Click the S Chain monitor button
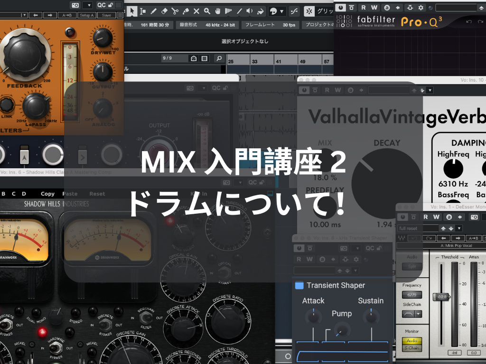 pos(411,348)
